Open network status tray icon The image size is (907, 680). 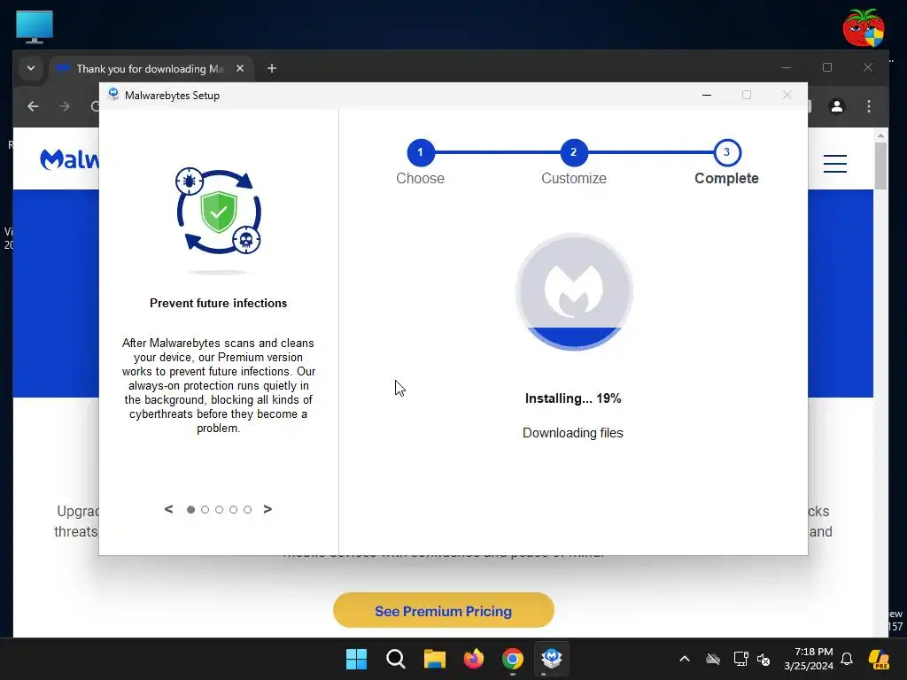pyautogui.click(x=740, y=659)
